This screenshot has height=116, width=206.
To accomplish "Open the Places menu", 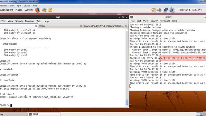I will point(19,10).
